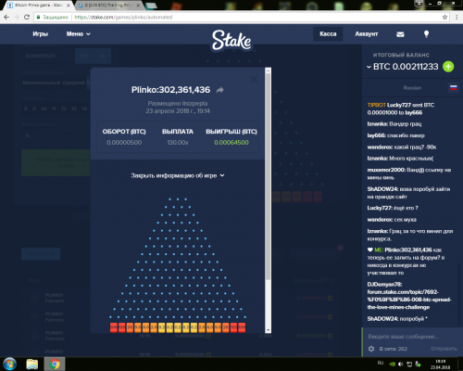Click the username wanderex asking 'какой грац?'
This screenshot has width=463, height=371.
pos(380,147)
